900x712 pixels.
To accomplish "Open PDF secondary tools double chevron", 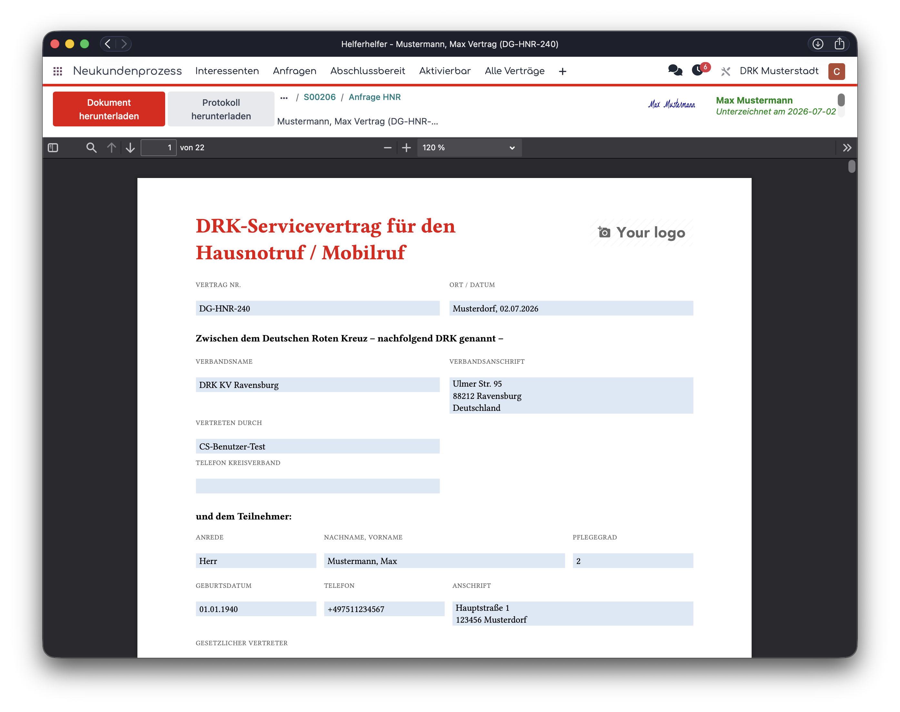I will (847, 148).
